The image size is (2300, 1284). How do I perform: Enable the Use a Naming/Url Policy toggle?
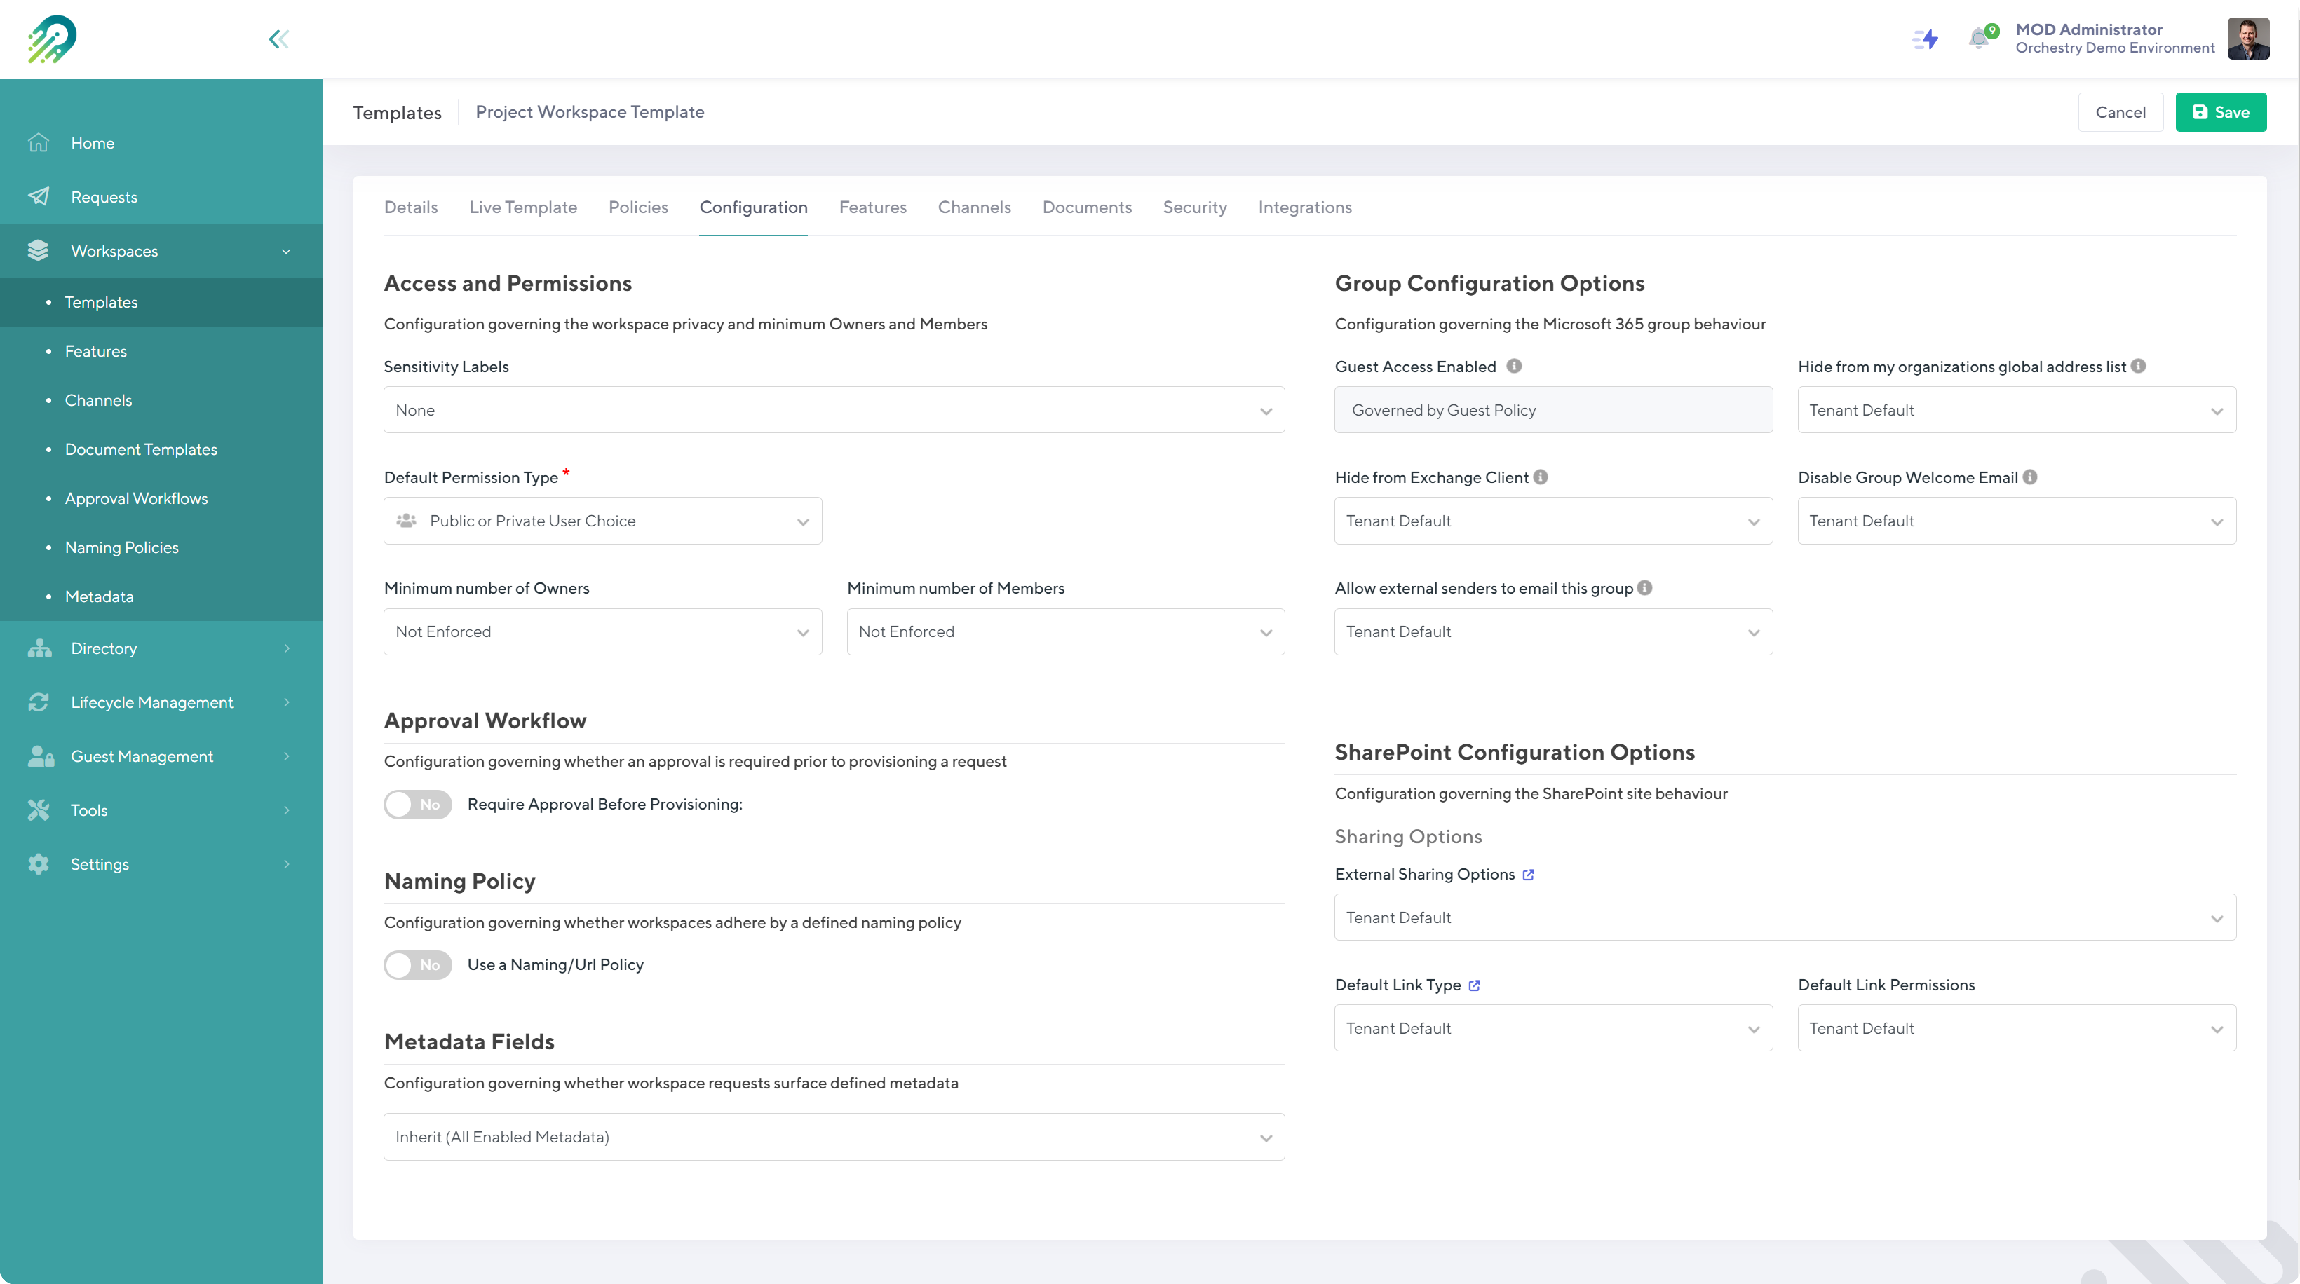(x=418, y=964)
